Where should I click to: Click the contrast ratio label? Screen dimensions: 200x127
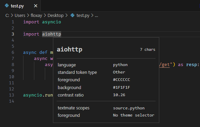click(x=71, y=95)
